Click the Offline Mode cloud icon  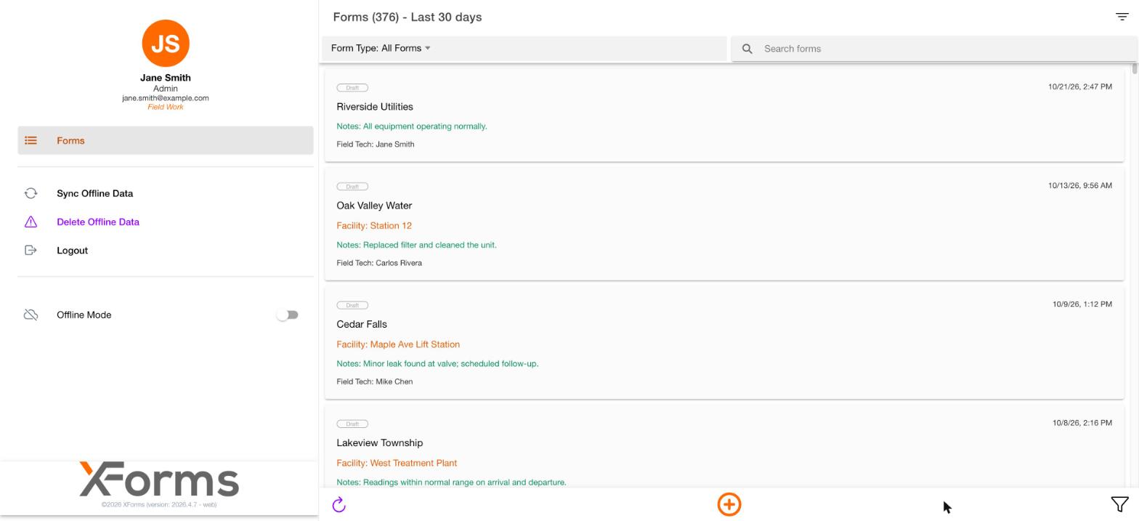pyautogui.click(x=31, y=315)
